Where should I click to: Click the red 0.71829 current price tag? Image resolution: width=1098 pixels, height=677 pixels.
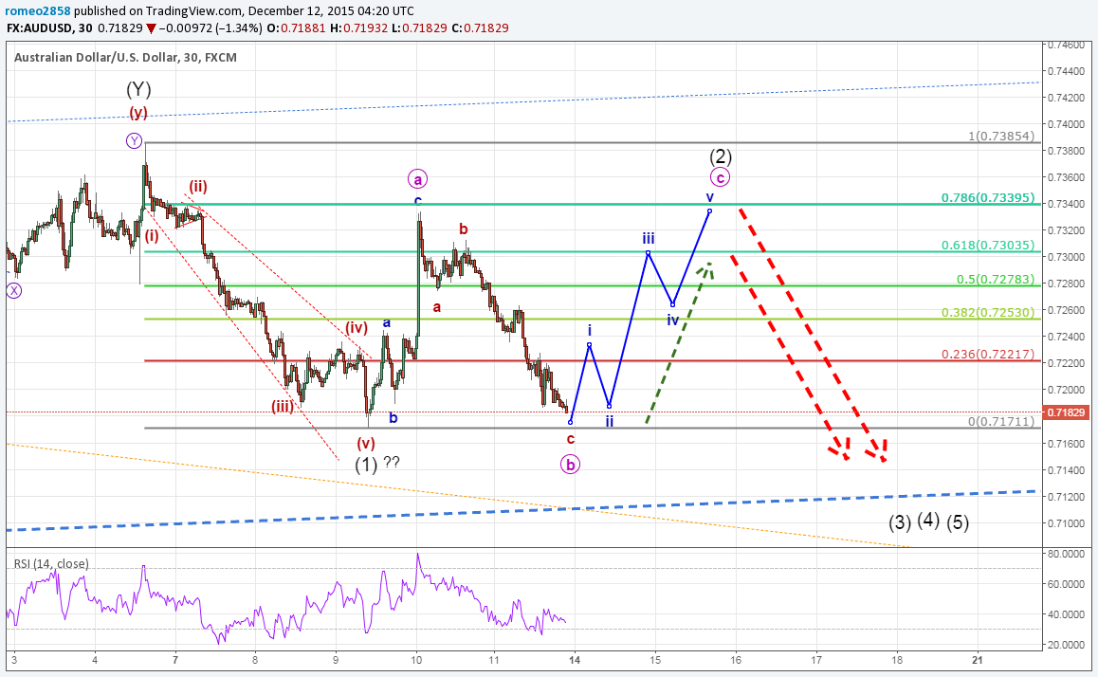point(1068,412)
